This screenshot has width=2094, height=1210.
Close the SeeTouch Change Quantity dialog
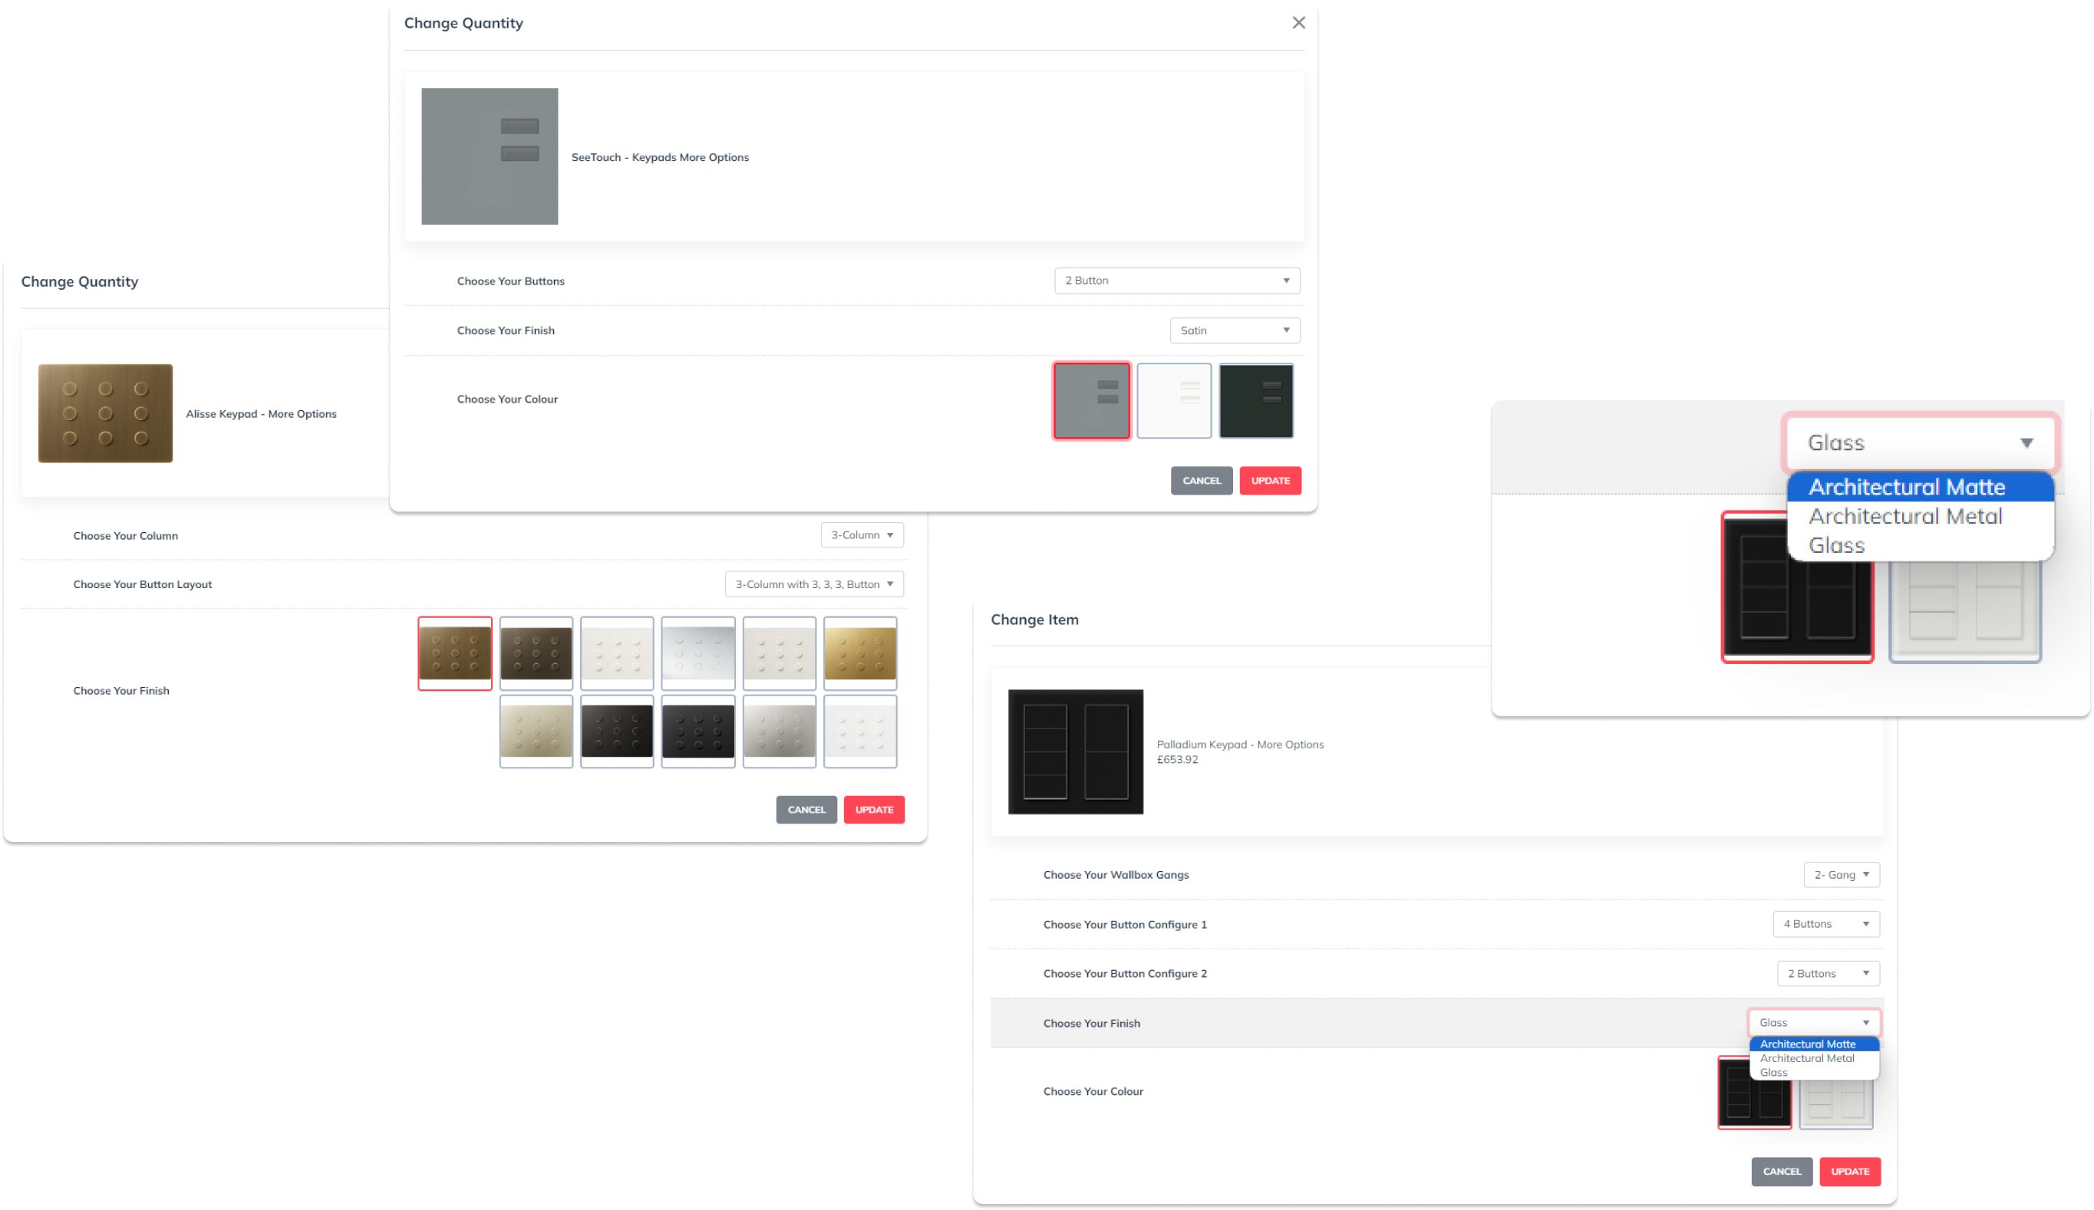(1298, 23)
